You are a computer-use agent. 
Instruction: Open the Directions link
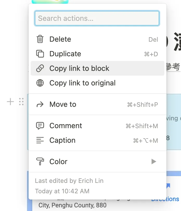click(x=165, y=199)
